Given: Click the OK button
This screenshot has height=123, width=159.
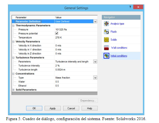Looking at the screenshot, I should click(34, 108).
